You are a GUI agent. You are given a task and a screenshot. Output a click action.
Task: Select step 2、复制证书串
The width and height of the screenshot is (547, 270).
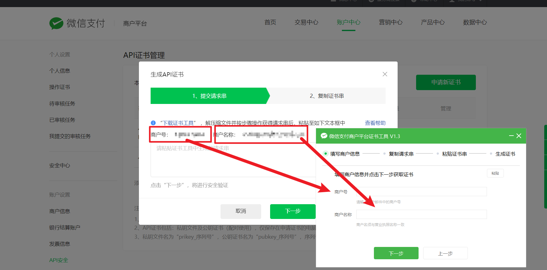[327, 96]
